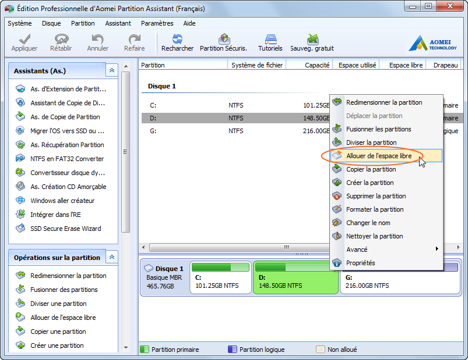Click sidebar scrollbar down arrow
The width and height of the screenshot is (468, 360).
pos(126,347)
